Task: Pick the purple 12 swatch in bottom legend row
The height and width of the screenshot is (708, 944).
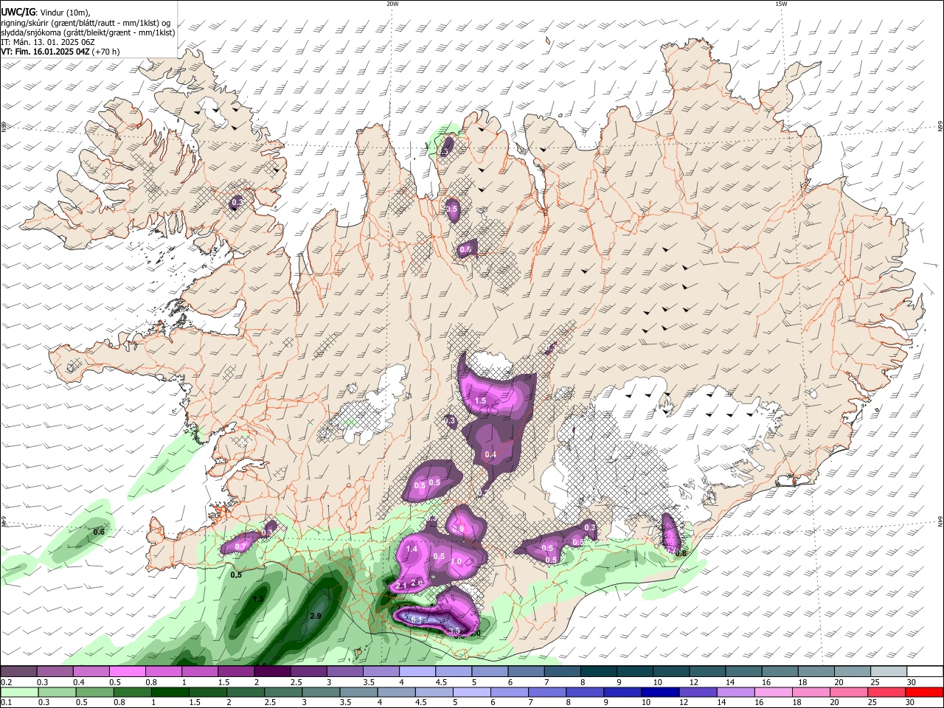Action: click(x=696, y=692)
